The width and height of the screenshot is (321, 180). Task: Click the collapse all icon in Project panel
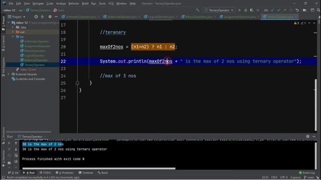[42, 16]
